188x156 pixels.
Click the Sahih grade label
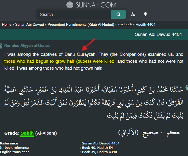point(27,133)
